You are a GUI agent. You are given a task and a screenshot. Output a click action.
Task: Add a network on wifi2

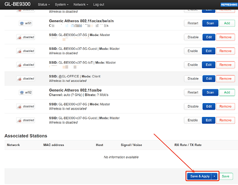point(227,92)
